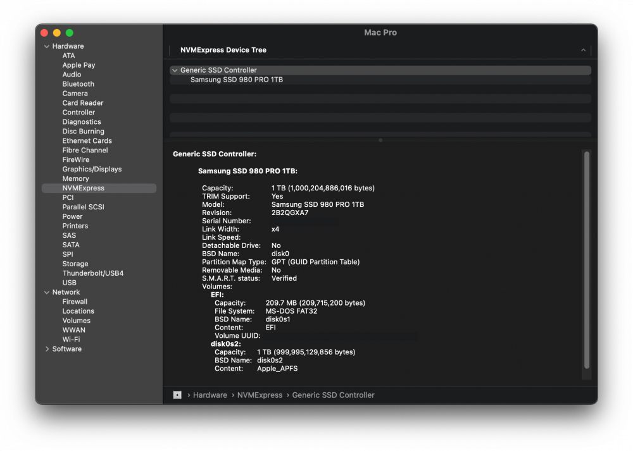Viewport: 633px width, 451px height.
Task: Click the split pane divider handle dot
Action: (x=380, y=140)
